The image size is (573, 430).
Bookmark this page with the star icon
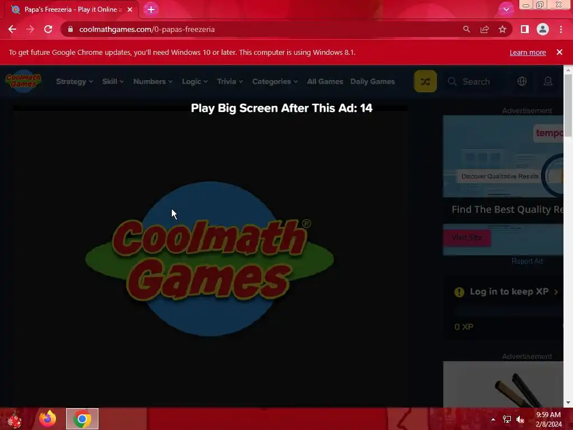coord(502,29)
